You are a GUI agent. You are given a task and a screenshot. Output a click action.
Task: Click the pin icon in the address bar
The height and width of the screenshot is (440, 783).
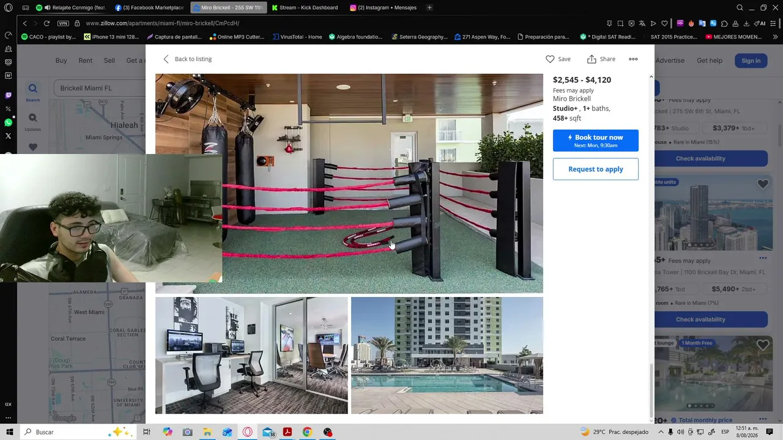(609, 23)
